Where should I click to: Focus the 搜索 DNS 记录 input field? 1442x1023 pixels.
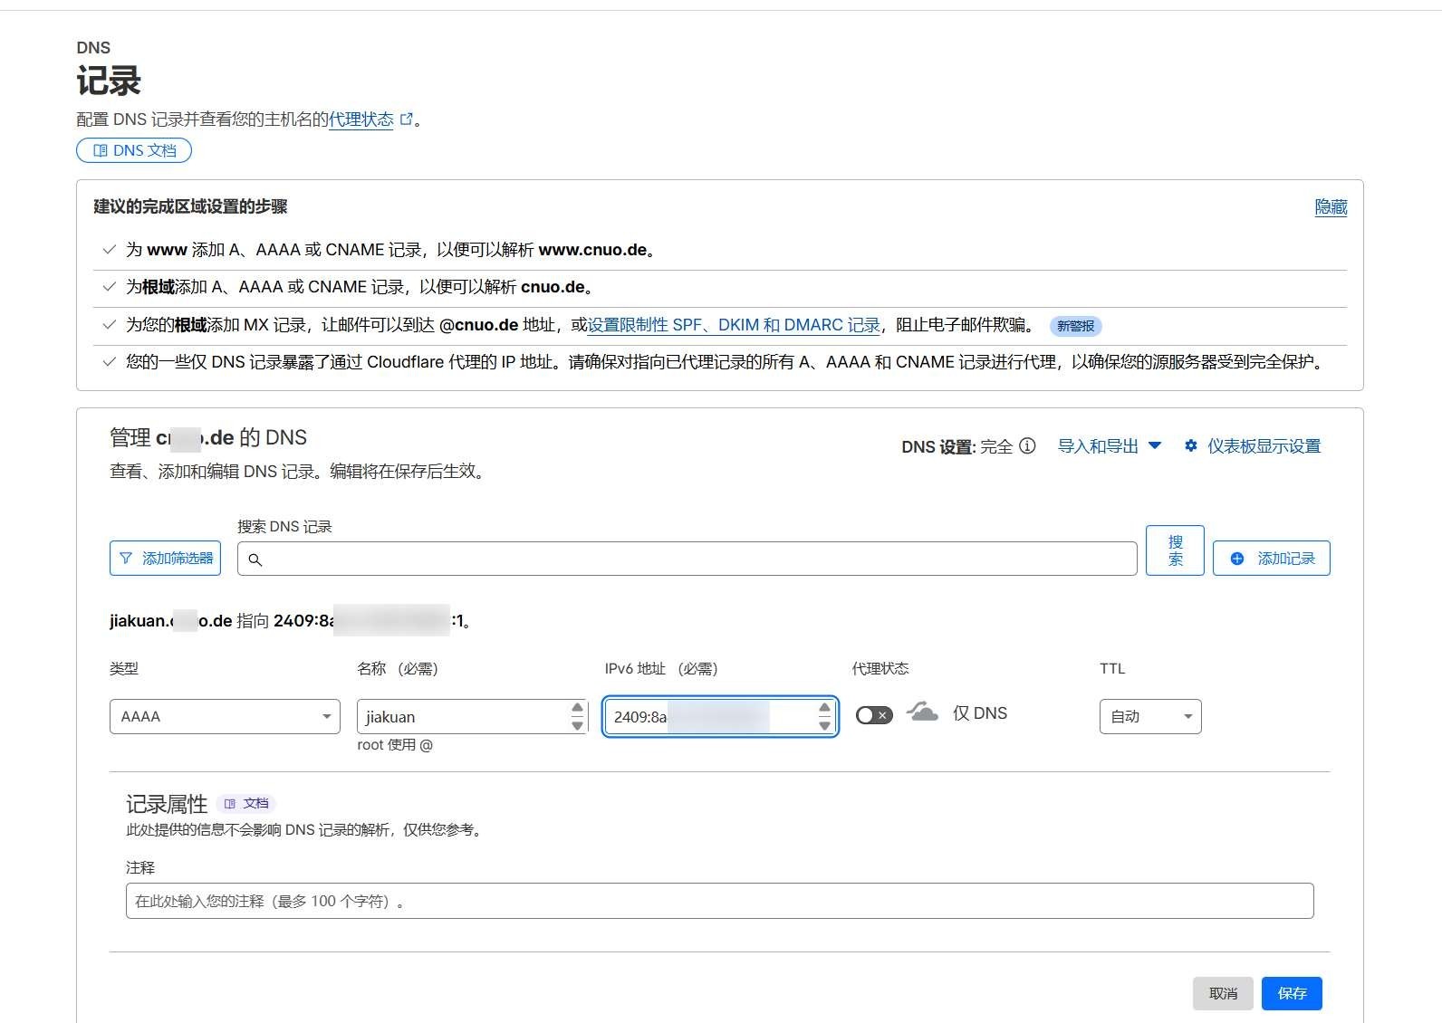pyautogui.click(x=687, y=559)
